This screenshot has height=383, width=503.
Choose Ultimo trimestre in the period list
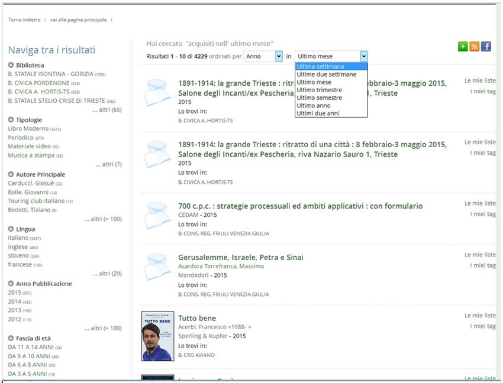coord(319,90)
